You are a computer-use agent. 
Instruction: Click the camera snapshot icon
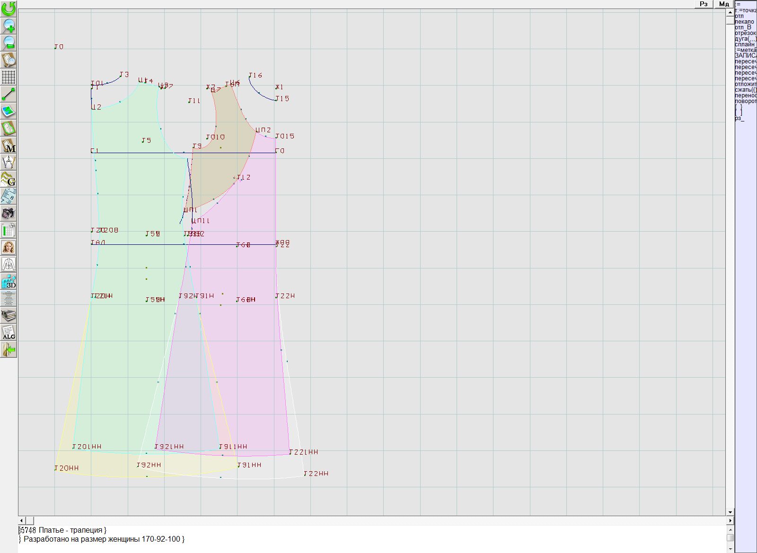point(9,213)
